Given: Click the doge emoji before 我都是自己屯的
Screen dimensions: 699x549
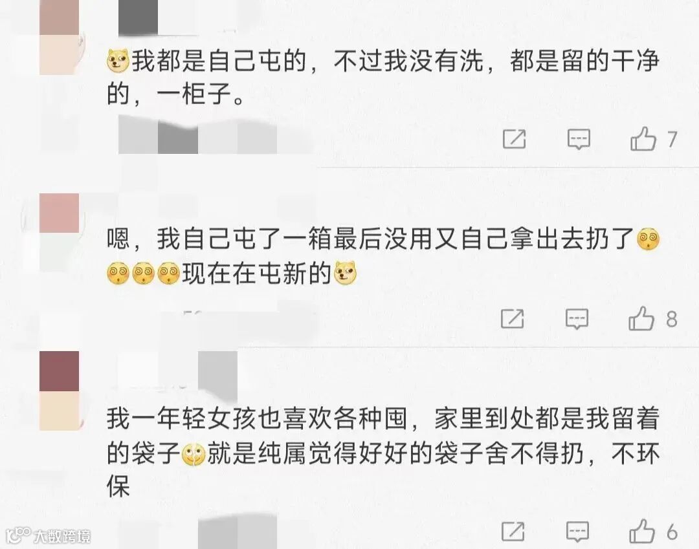Looking at the screenshot, I should point(118,61).
